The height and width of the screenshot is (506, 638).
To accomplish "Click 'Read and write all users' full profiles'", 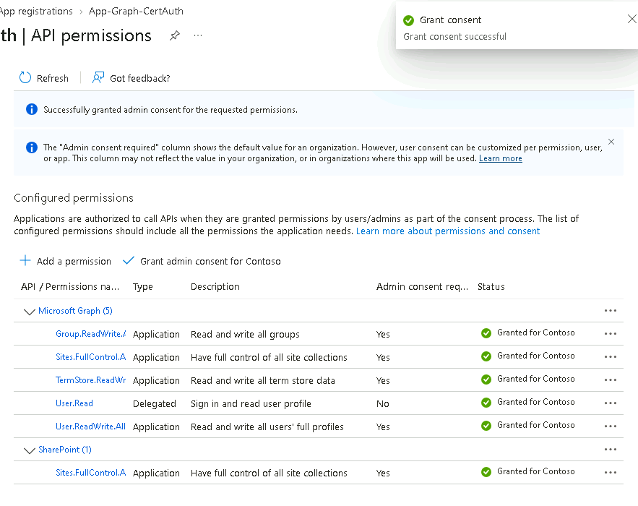I will pyautogui.click(x=267, y=426).
